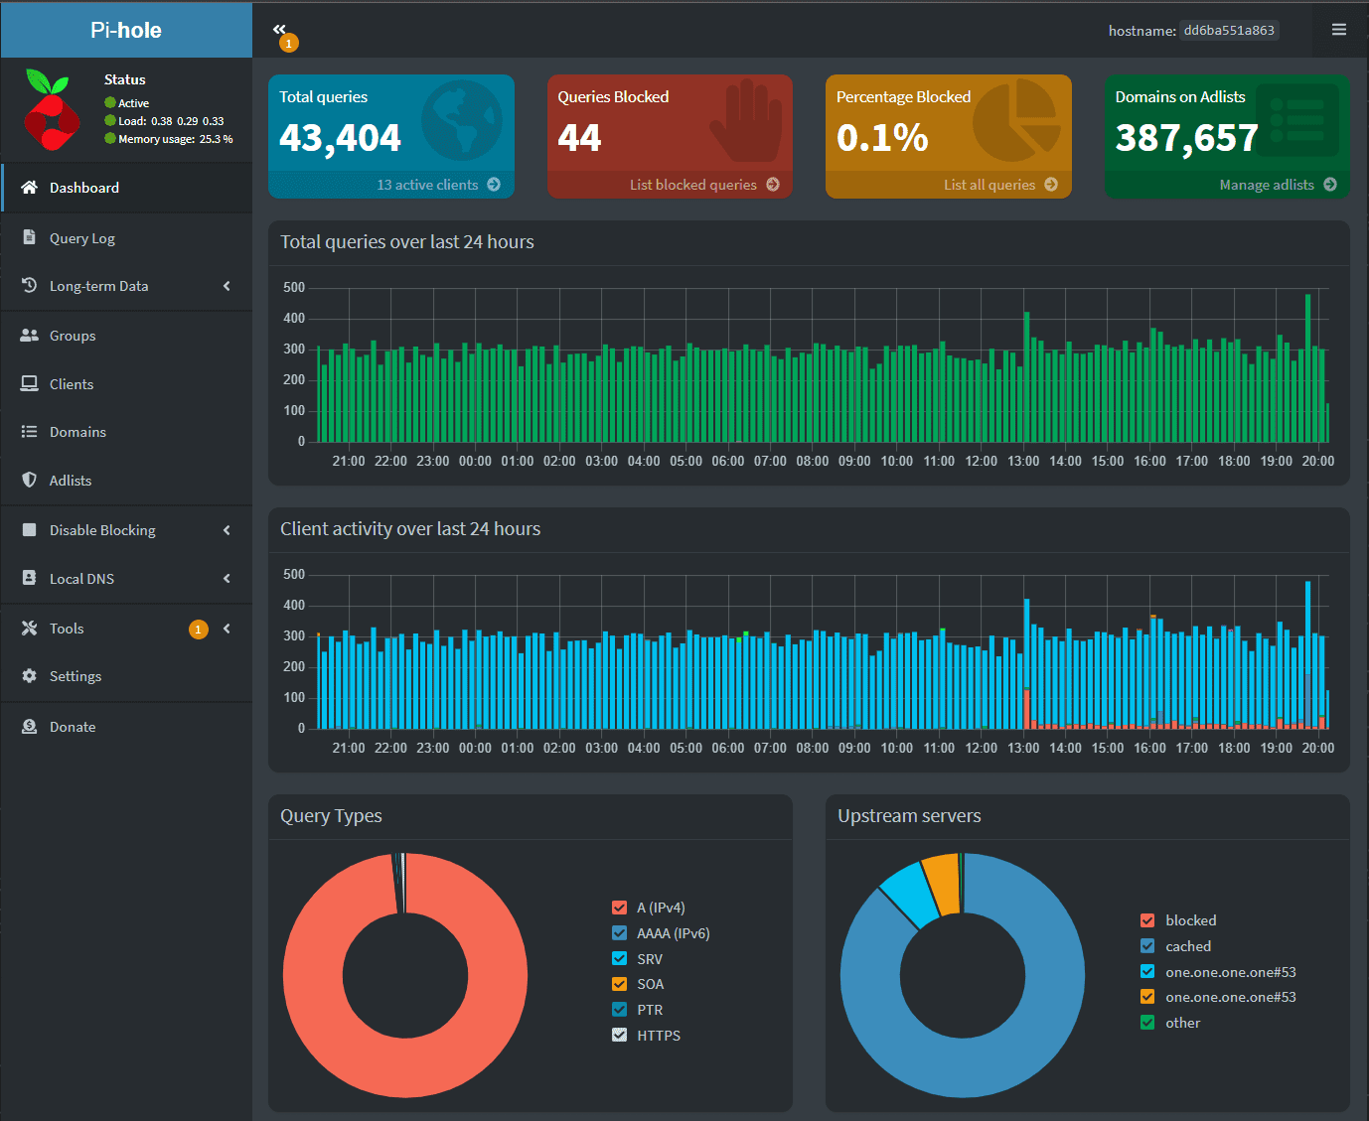Open the hamburger menu at top right
The image size is (1369, 1121).
[x=1338, y=30]
